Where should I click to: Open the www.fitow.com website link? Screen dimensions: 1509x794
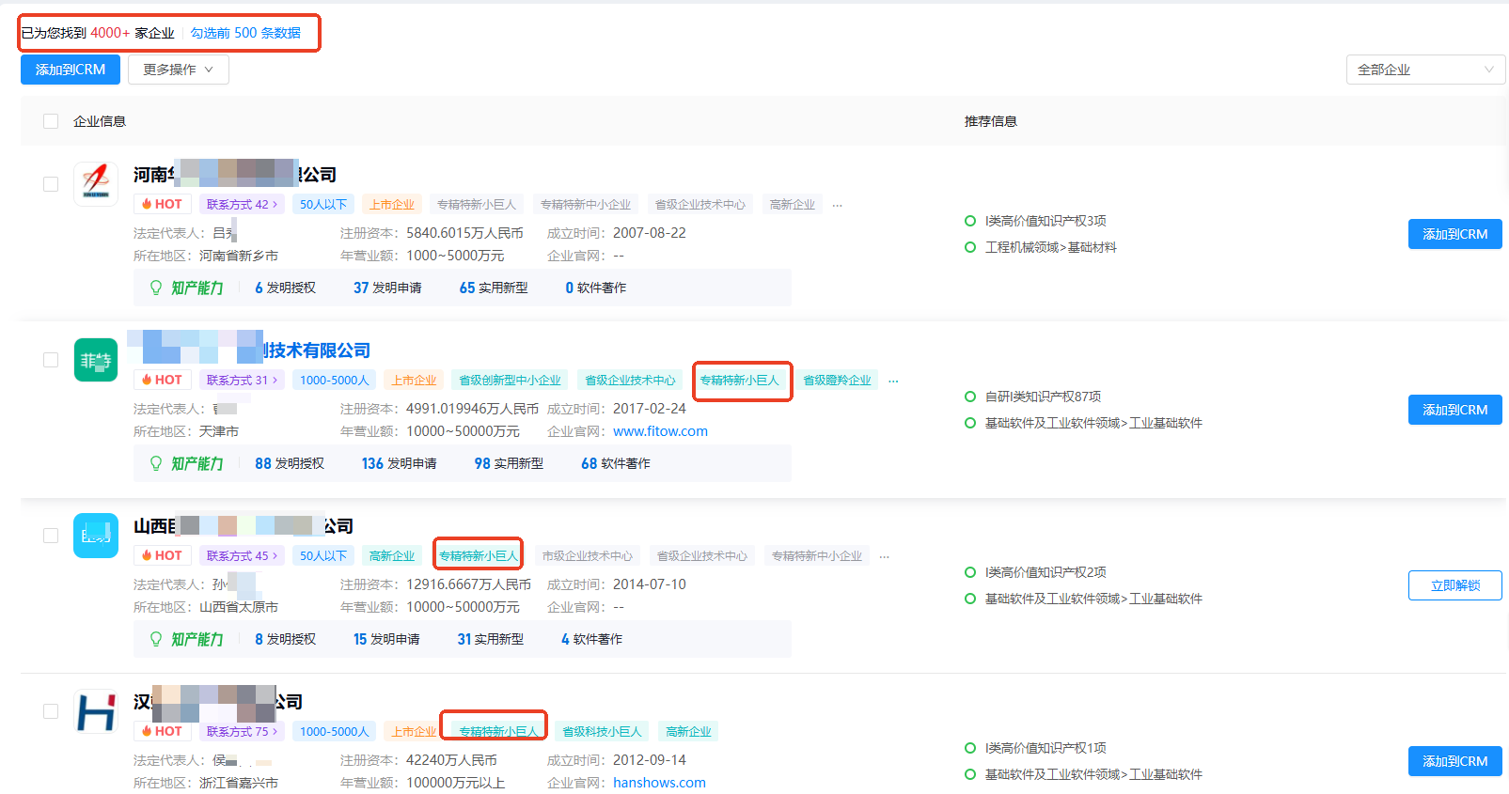660,431
